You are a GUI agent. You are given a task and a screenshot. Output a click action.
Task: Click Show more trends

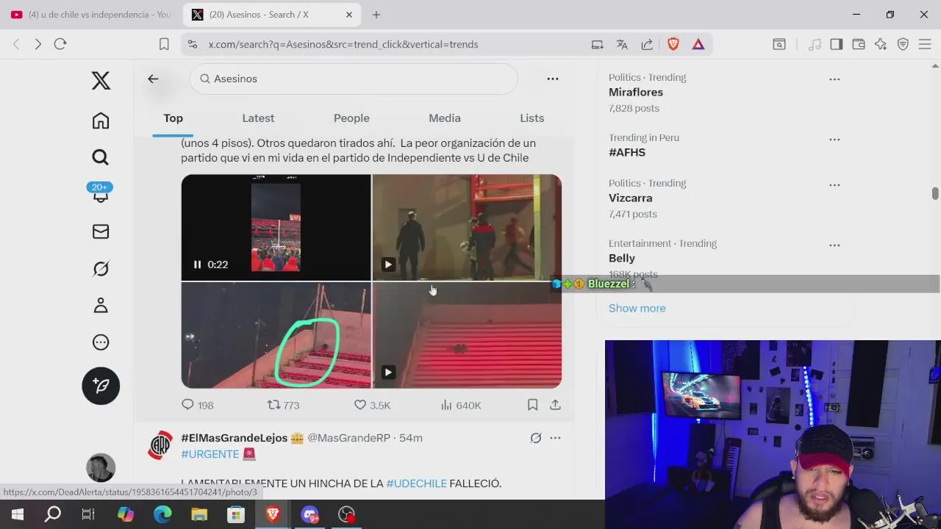point(637,308)
